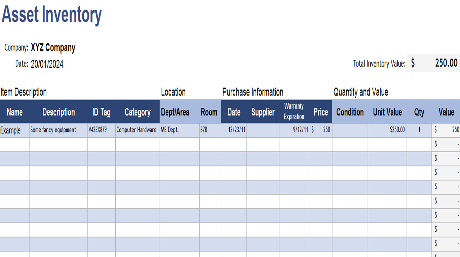Select the total value cell 250.00

pos(433,63)
